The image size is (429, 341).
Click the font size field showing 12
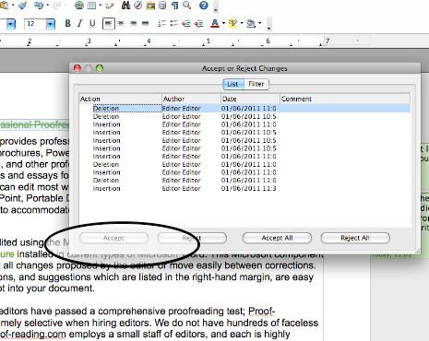click(x=36, y=24)
